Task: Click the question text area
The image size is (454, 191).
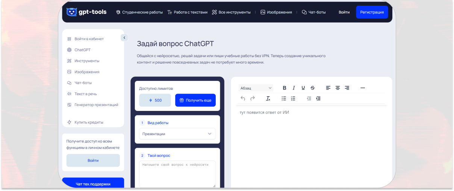Action: [177, 174]
